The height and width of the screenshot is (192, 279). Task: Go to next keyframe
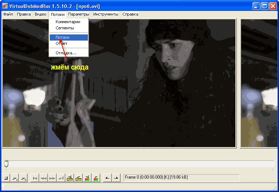coord(78,178)
